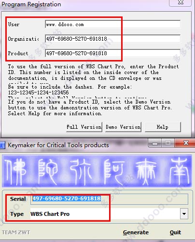Click the TEAM ZWT label
This screenshot has width=195, height=242.
point(16,232)
